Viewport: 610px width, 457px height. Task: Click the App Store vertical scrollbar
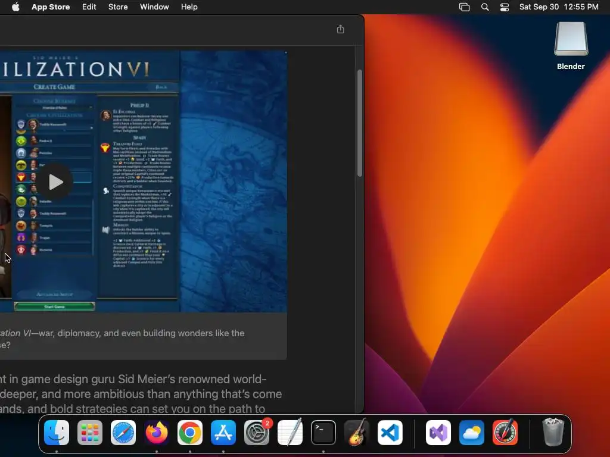(359, 124)
